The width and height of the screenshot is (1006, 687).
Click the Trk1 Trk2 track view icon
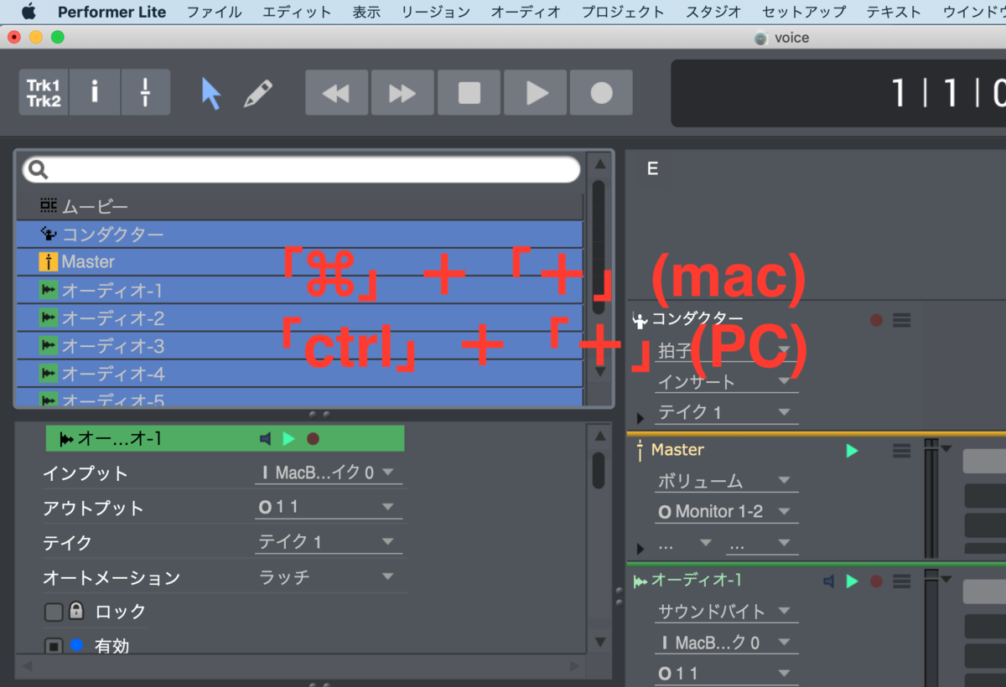43,92
